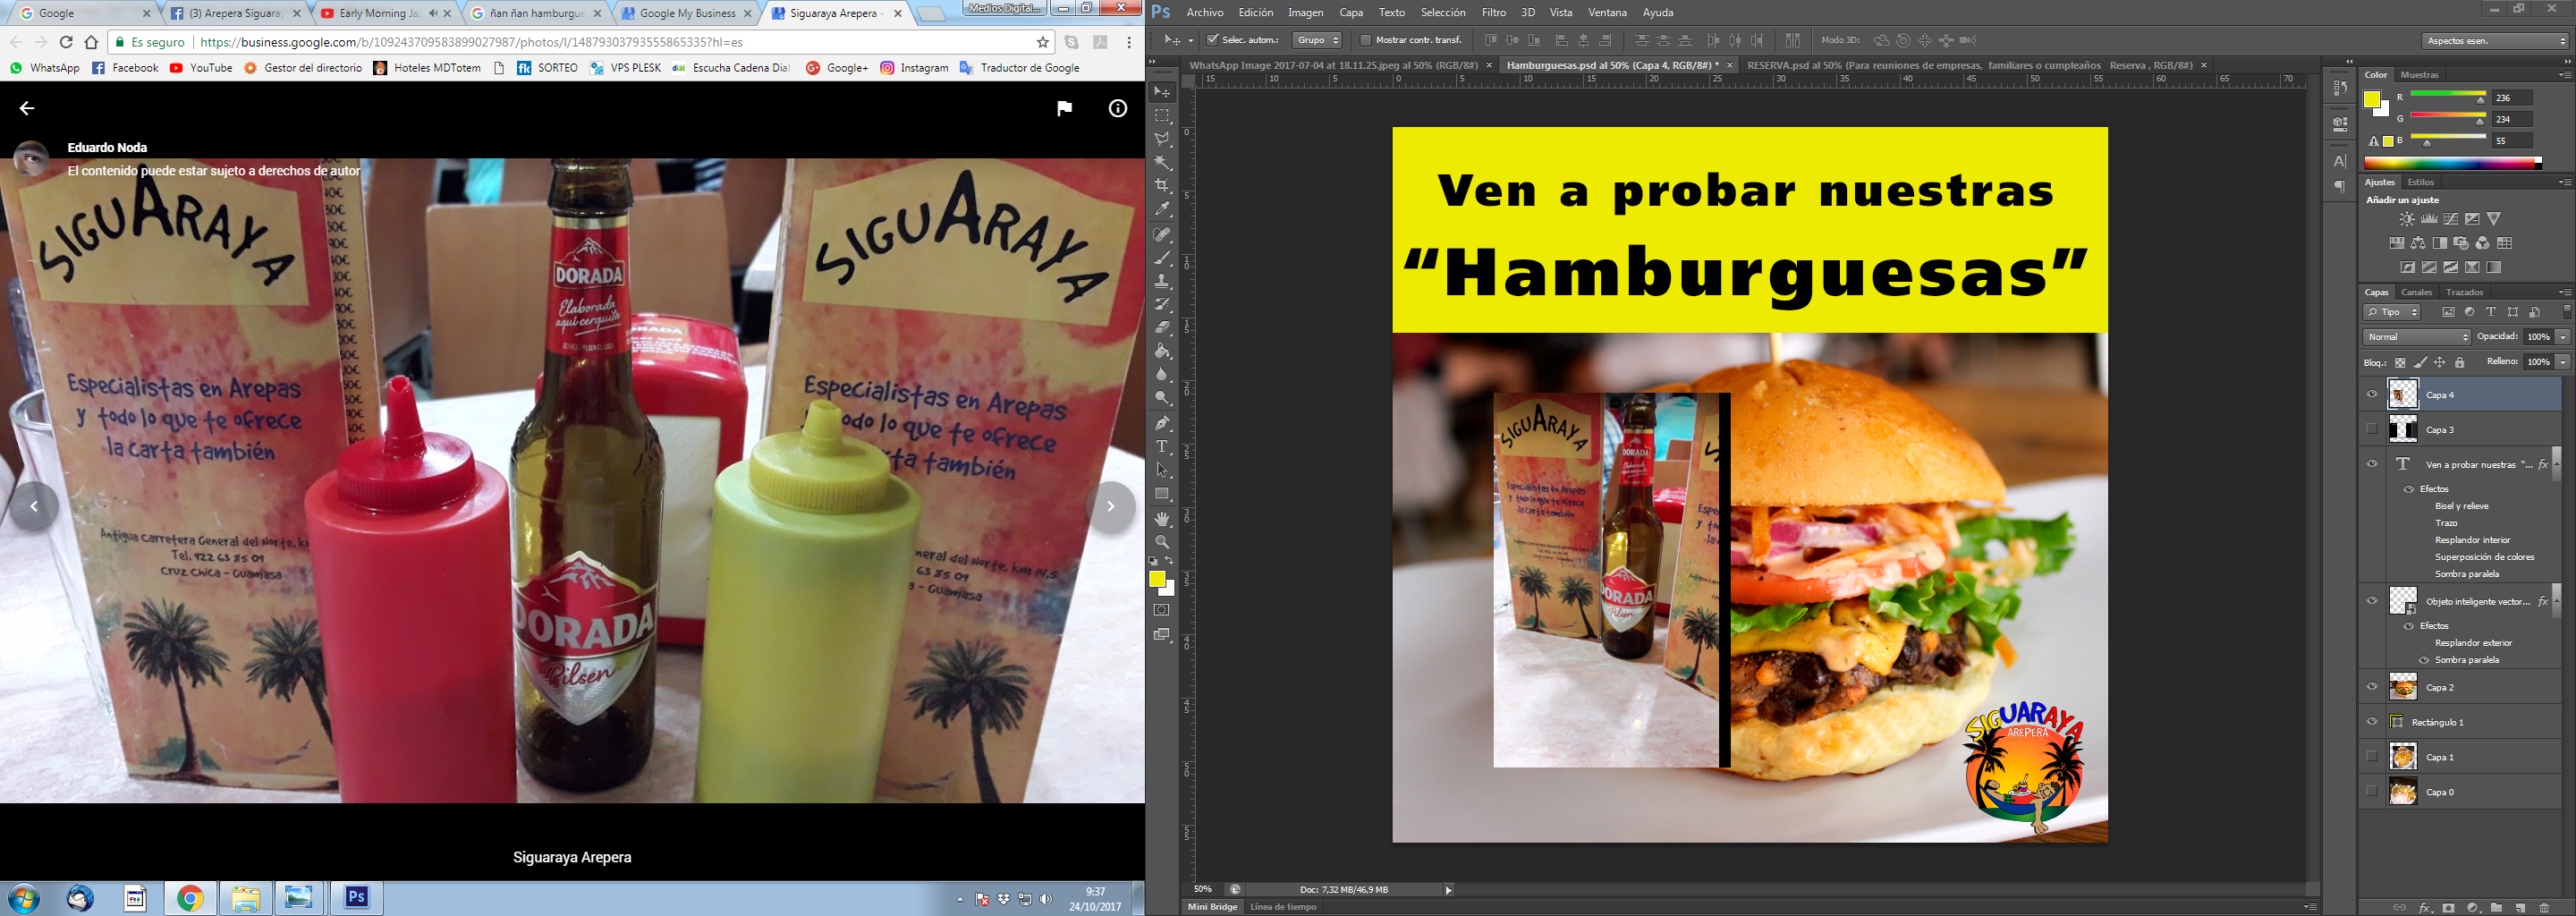Click the yellow foreground color swatch in Color panel
Screen dimensions: 2576x916
pos(2372,99)
